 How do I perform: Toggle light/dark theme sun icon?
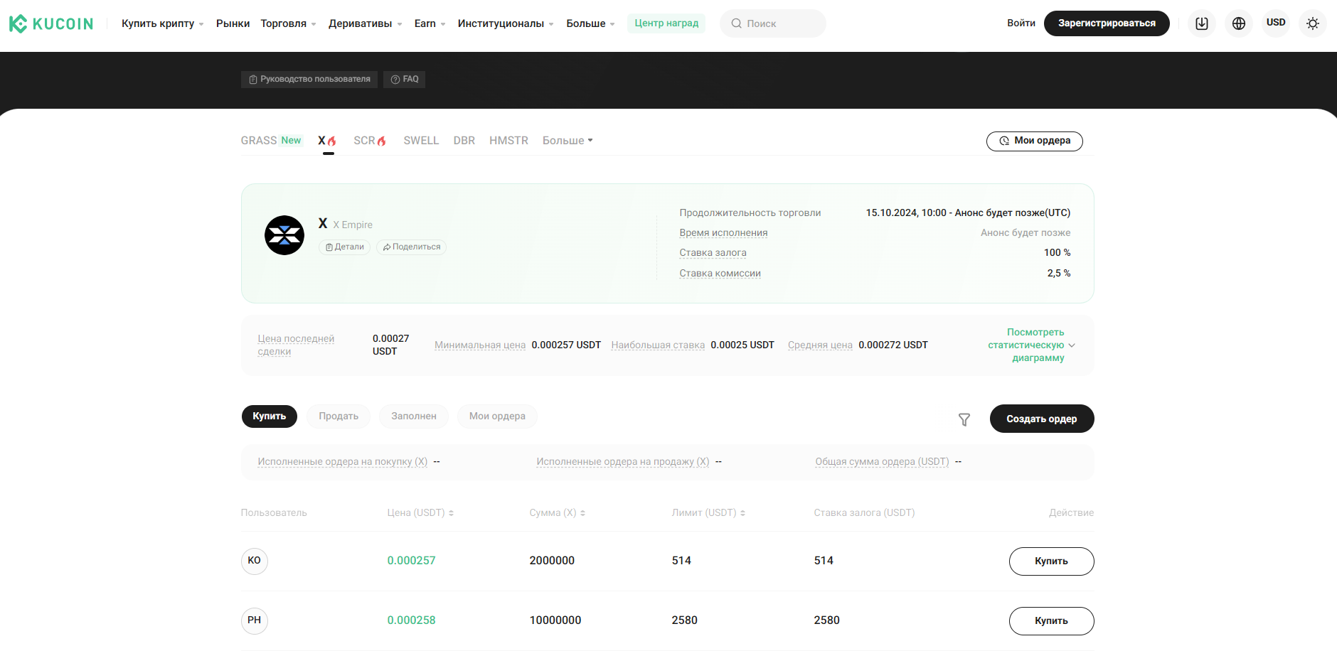click(1313, 23)
